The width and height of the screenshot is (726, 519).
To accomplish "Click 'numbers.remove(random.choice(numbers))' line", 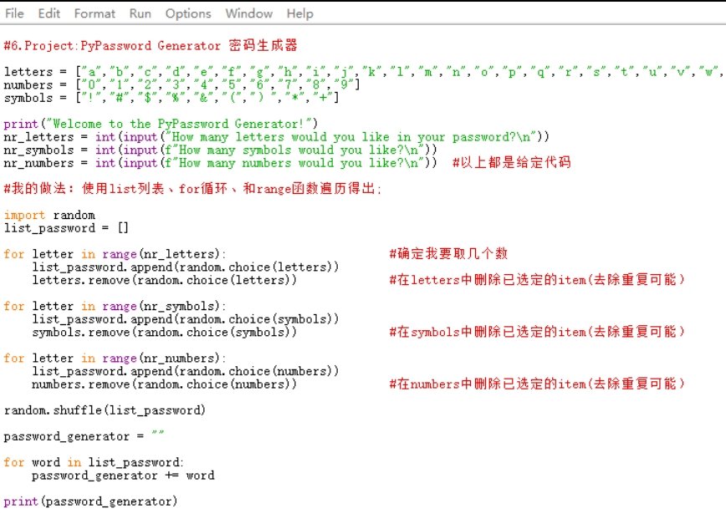I will pos(165,384).
